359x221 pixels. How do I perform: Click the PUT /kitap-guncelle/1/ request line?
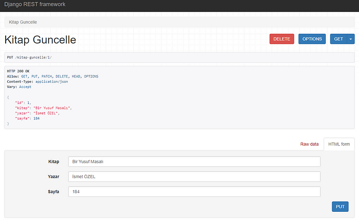coord(29,57)
